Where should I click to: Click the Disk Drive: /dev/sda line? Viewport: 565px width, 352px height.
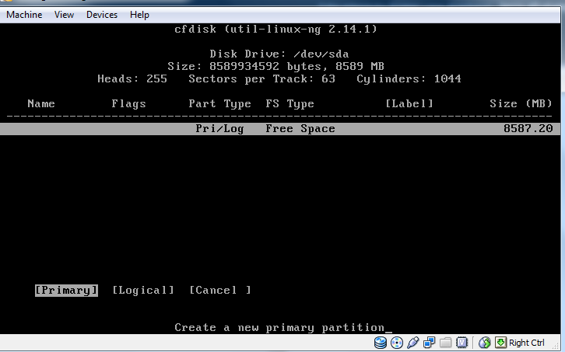[x=279, y=54]
